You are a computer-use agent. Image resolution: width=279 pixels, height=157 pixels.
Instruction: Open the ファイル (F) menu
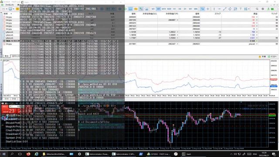point(10,5)
